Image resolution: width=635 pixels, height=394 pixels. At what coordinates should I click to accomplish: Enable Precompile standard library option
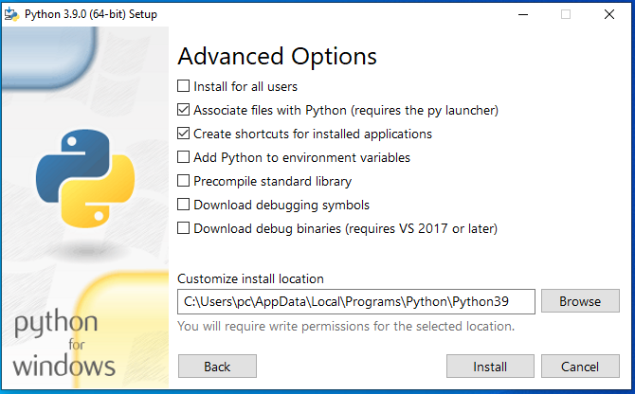[x=184, y=181]
